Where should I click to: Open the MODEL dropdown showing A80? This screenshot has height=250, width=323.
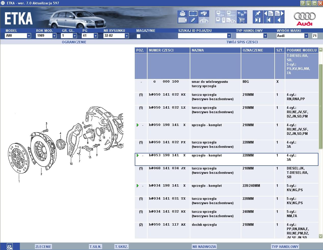pyautogui.click(x=29, y=36)
